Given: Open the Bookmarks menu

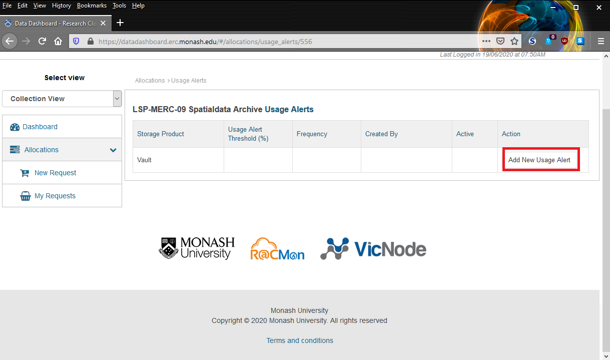Looking at the screenshot, I should [x=92, y=6].
